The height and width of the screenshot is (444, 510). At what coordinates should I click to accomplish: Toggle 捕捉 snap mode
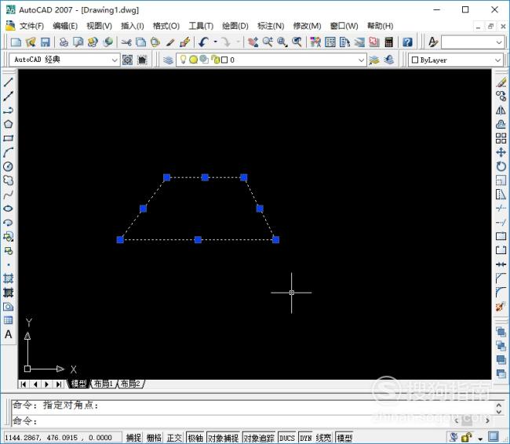pos(133,438)
